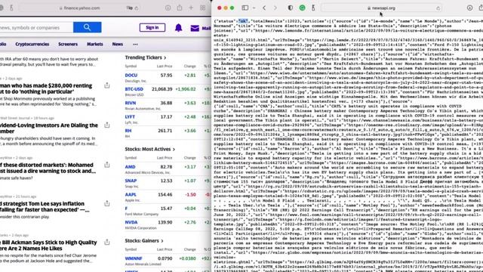This screenshot has height=272, width=483.
Task: Click the 154.46 last price for AAPL
Action: click(165, 195)
